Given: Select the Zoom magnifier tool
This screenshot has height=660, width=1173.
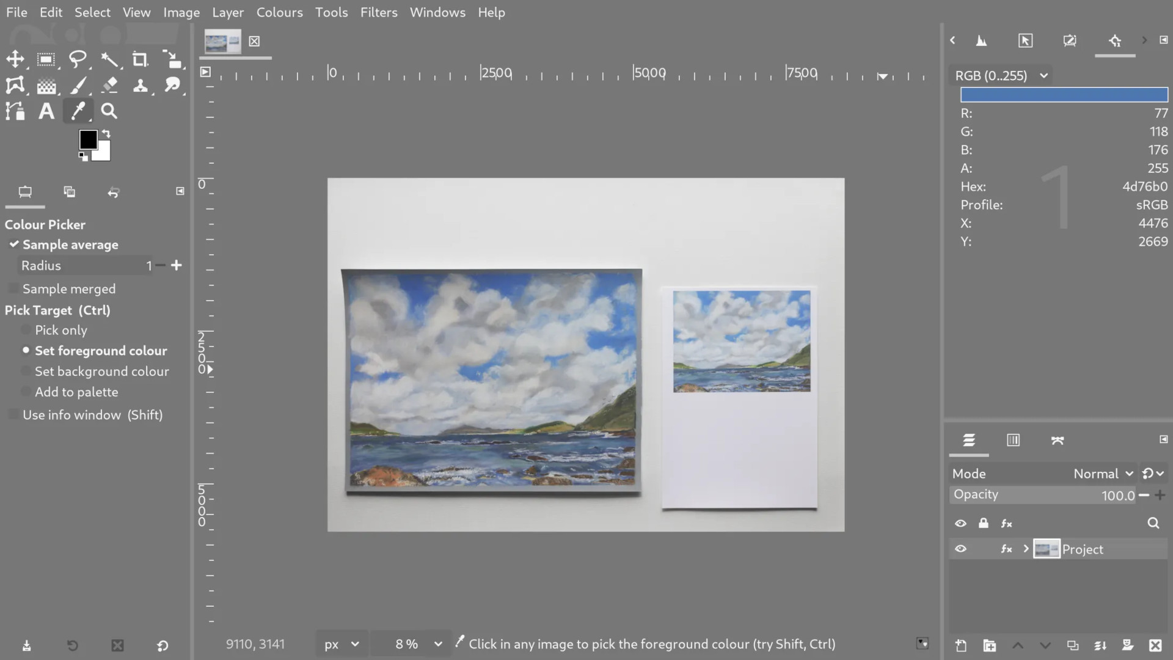Looking at the screenshot, I should point(109,111).
